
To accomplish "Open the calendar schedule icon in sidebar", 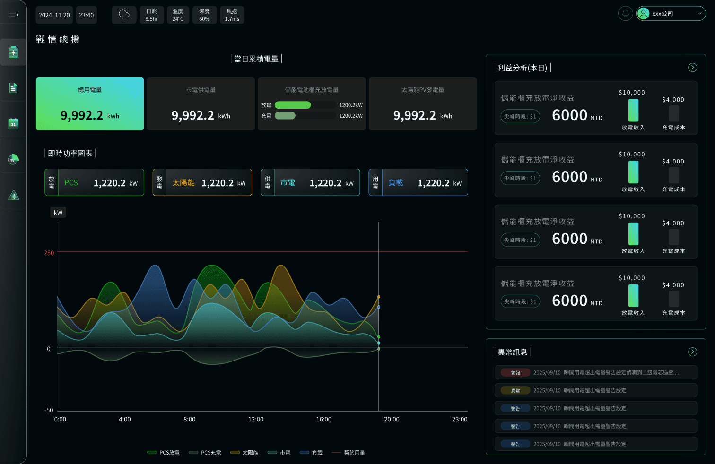I will pyautogui.click(x=13, y=123).
